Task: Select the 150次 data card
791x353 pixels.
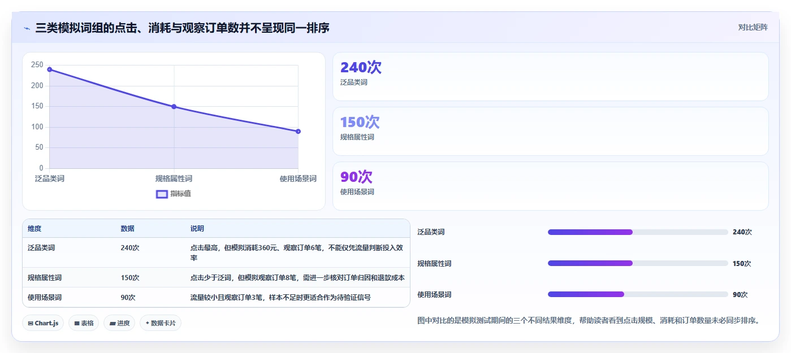Action: coord(551,131)
